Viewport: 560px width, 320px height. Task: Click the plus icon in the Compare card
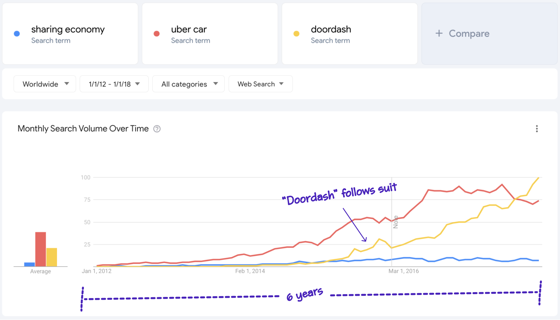coord(439,33)
